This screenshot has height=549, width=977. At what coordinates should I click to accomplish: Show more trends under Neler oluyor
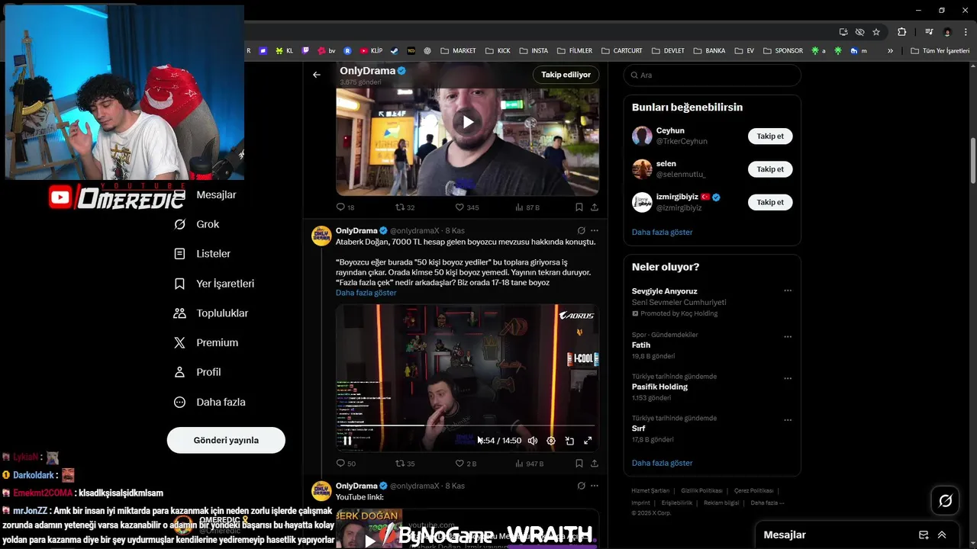pyautogui.click(x=662, y=463)
